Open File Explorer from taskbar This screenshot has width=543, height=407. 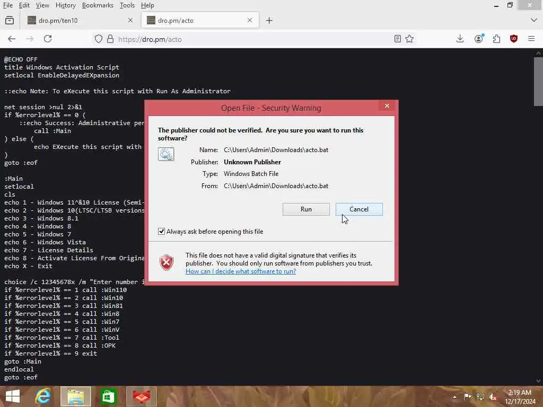click(x=76, y=396)
